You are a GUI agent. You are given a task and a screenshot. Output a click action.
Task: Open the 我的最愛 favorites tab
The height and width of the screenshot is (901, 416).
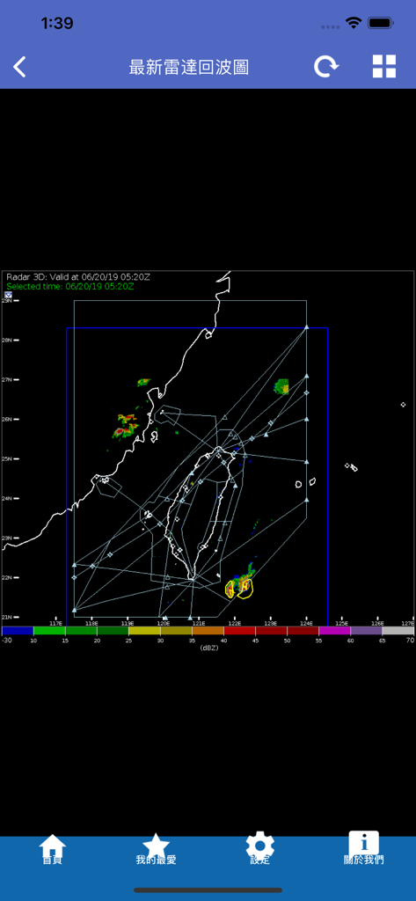click(156, 850)
